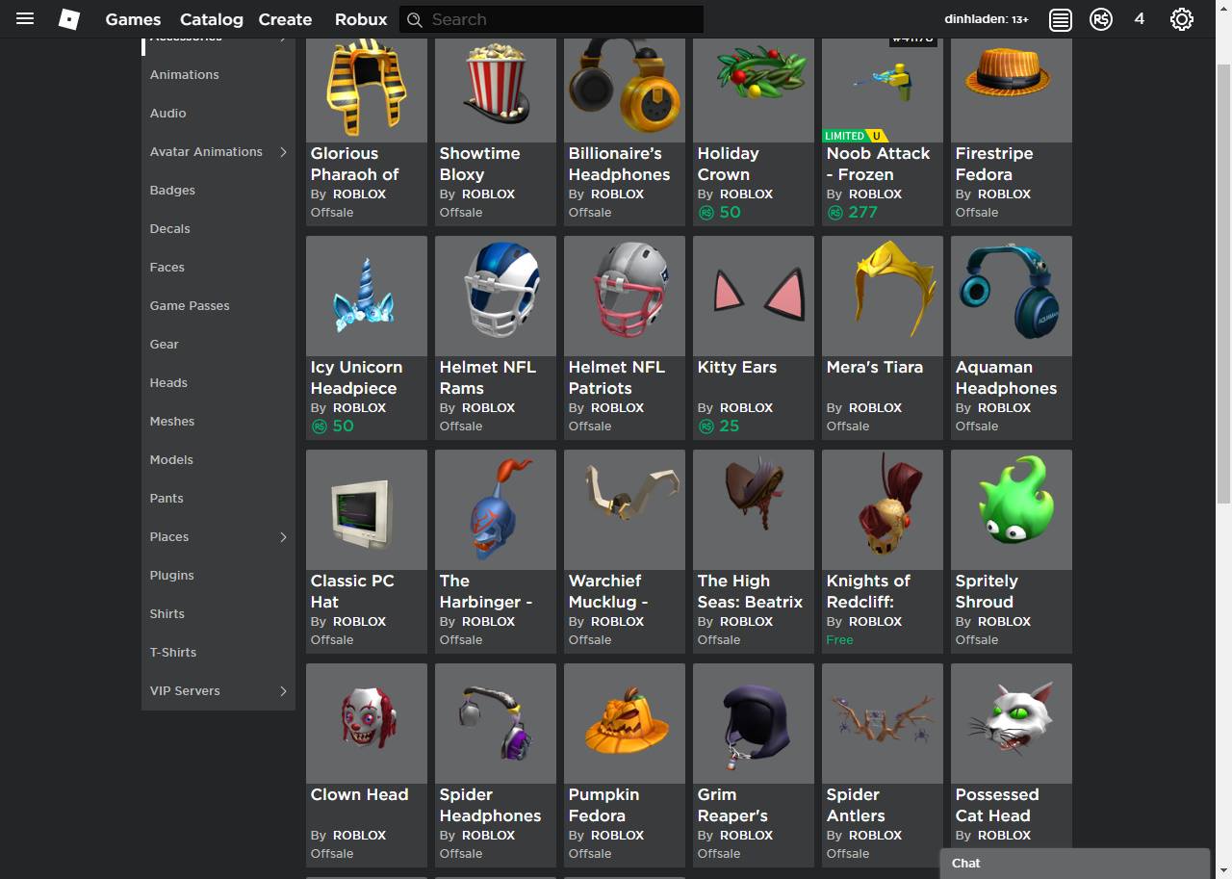Open the Grim Reaper's hood image
The height and width of the screenshot is (879, 1232).
point(754,724)
